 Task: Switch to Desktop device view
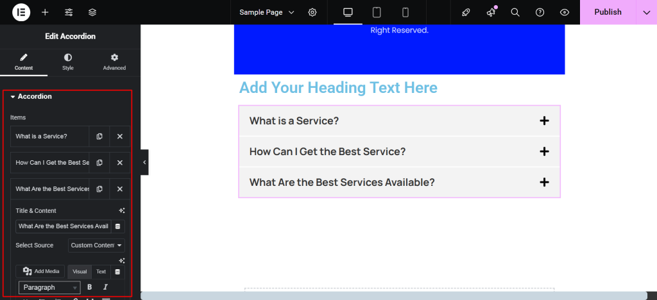(348, 12)
